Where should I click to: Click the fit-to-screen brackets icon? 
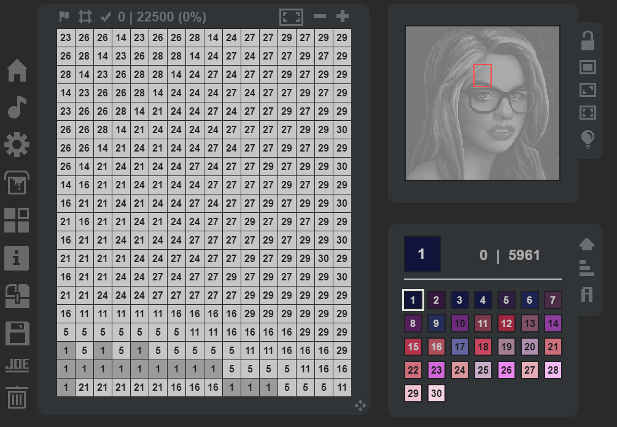(291, 17)
